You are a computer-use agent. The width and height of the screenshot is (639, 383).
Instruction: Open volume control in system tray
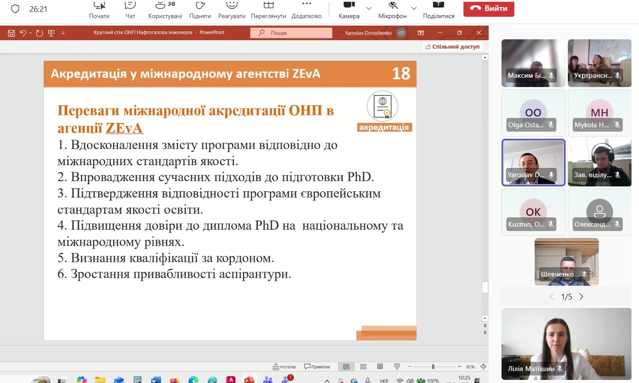pyautogui.click(x=410, y=380)
